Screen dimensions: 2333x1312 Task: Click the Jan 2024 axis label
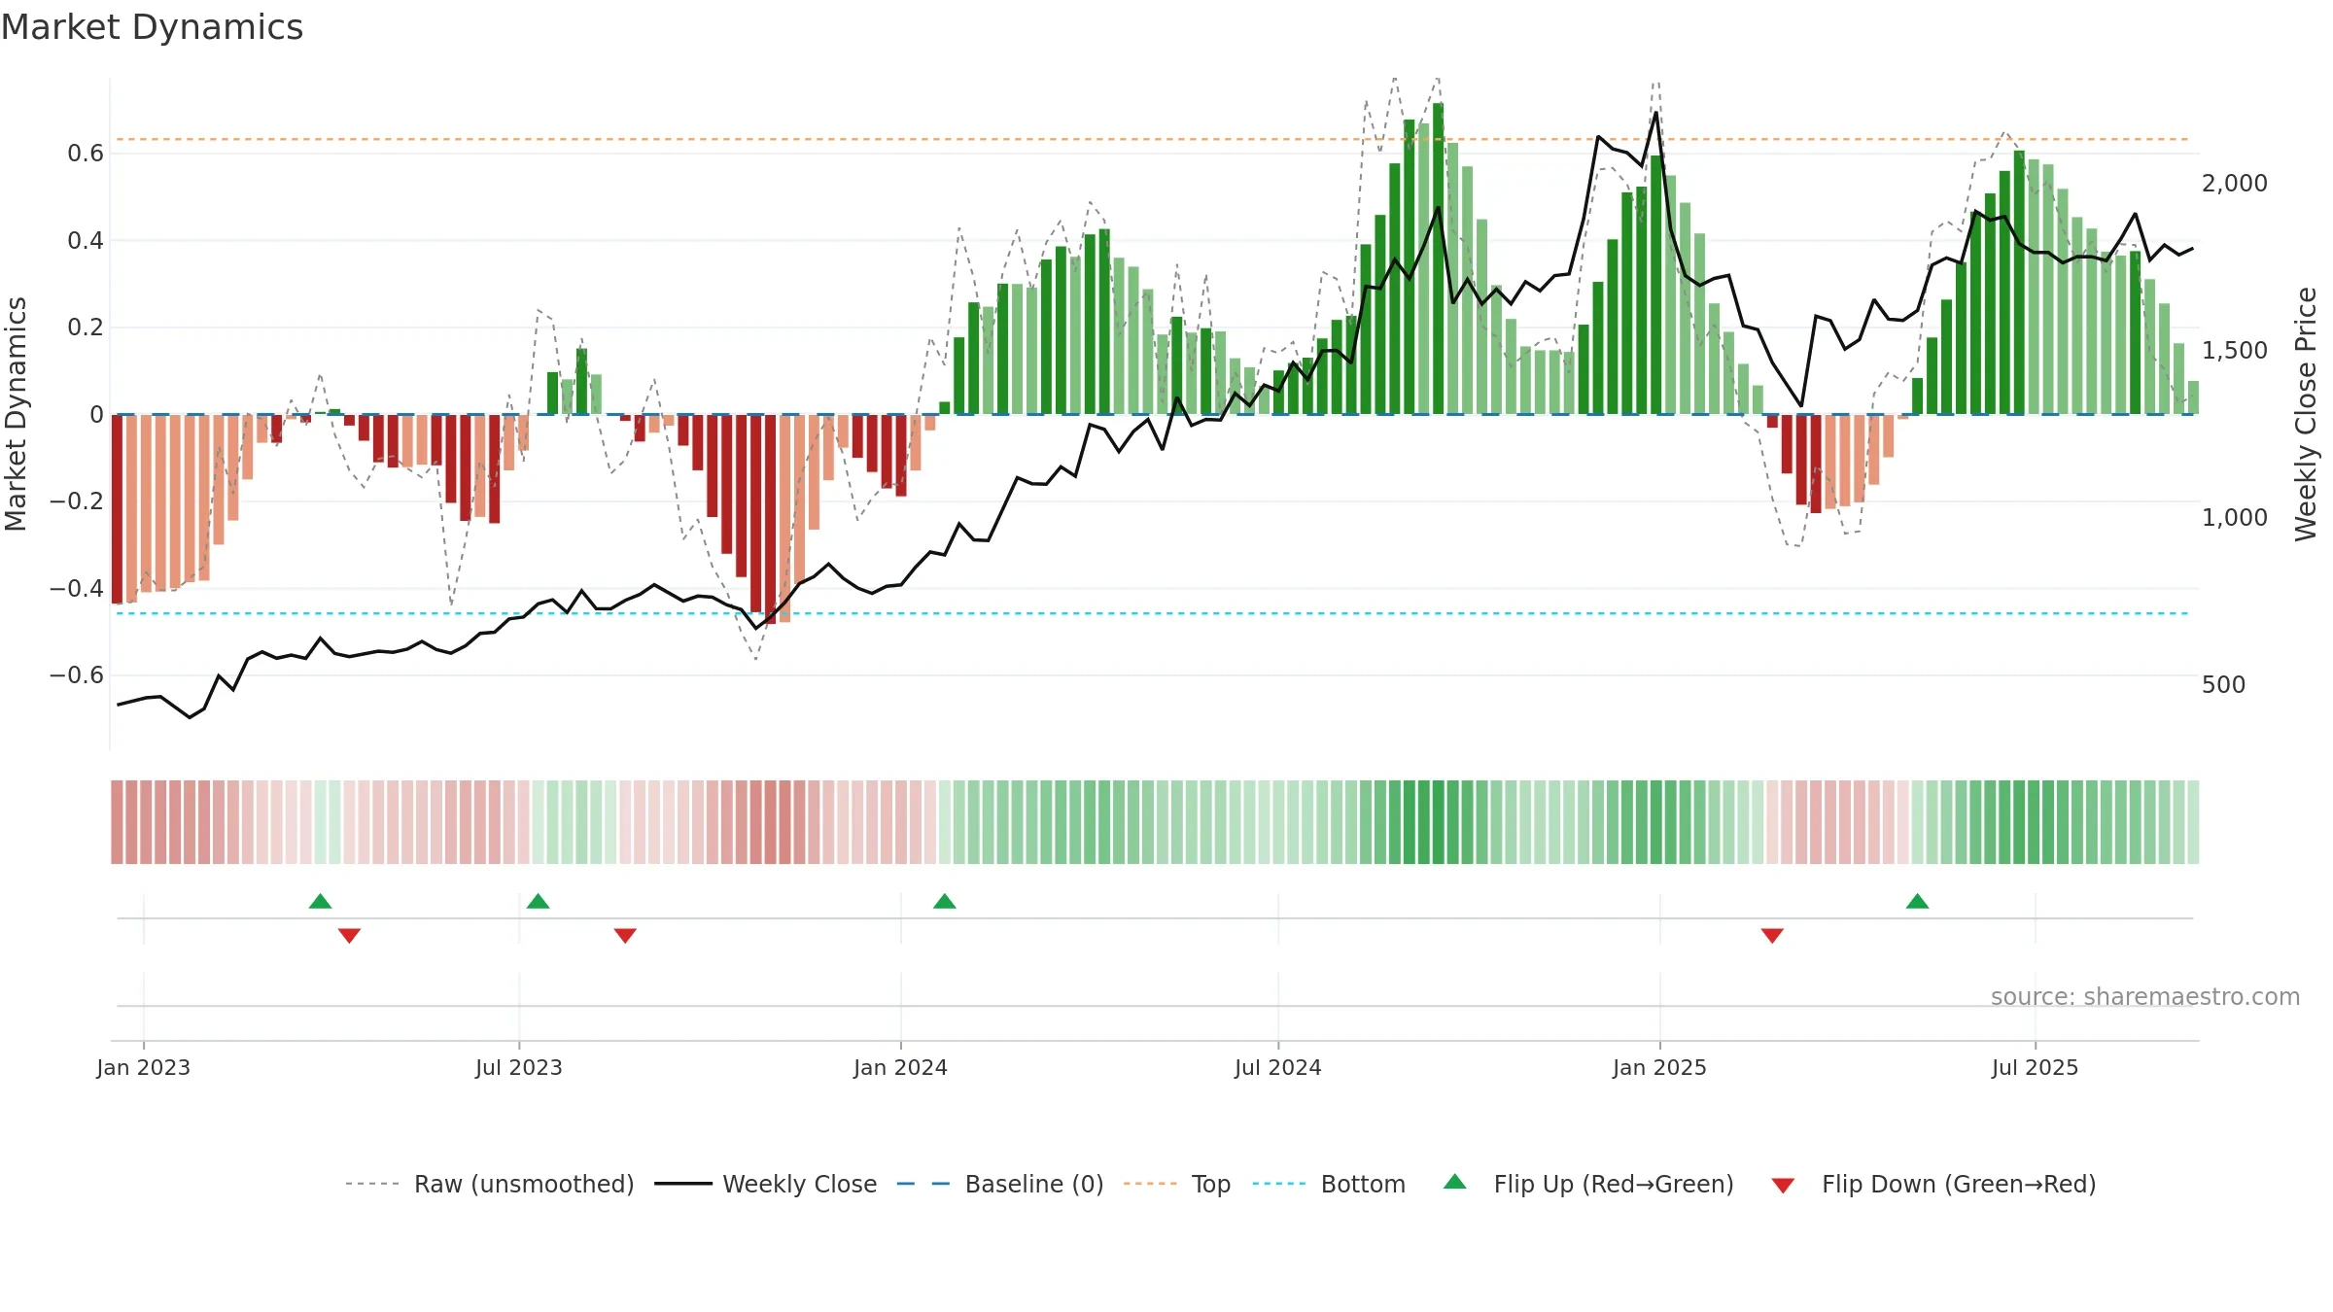901,1067
